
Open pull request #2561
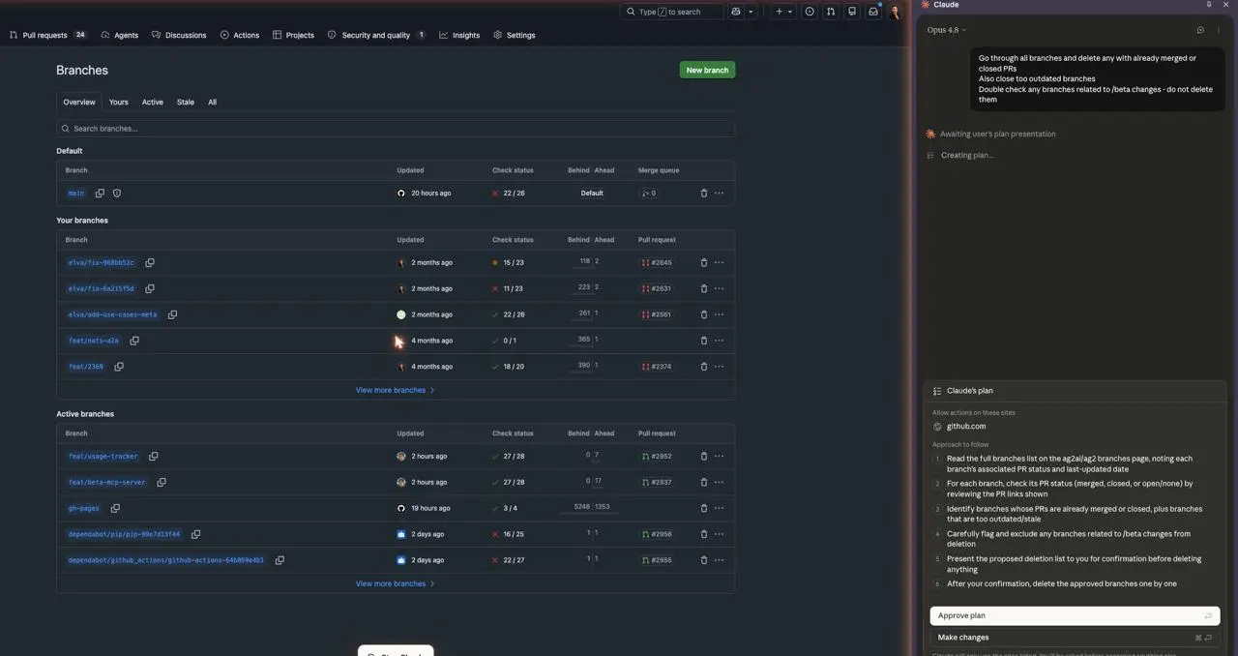(657, 314)
